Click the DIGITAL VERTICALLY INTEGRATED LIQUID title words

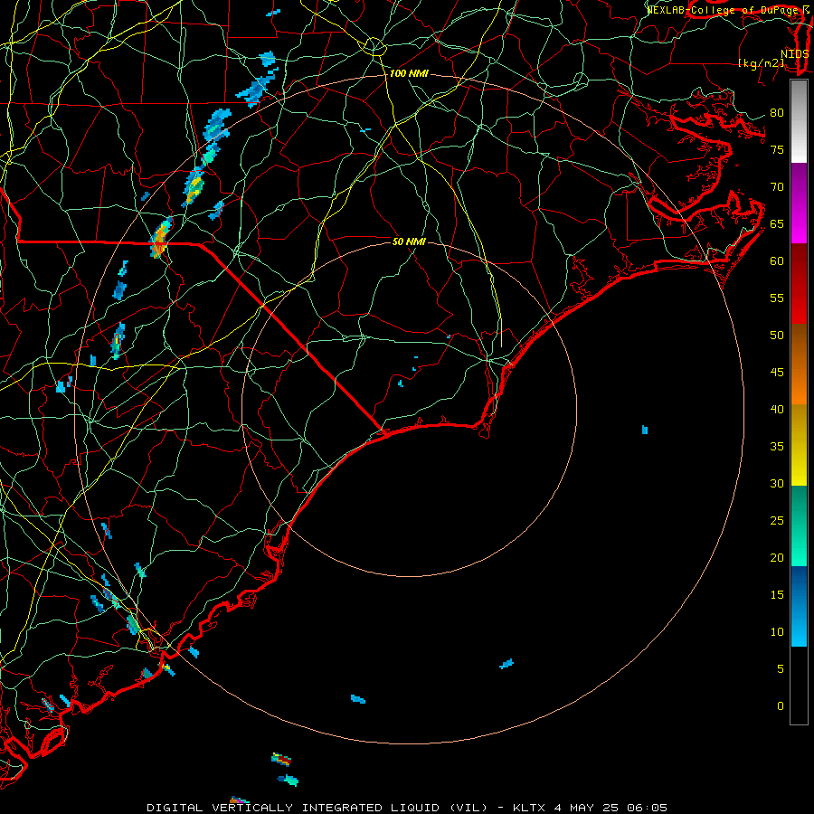[x=293, y=808]
